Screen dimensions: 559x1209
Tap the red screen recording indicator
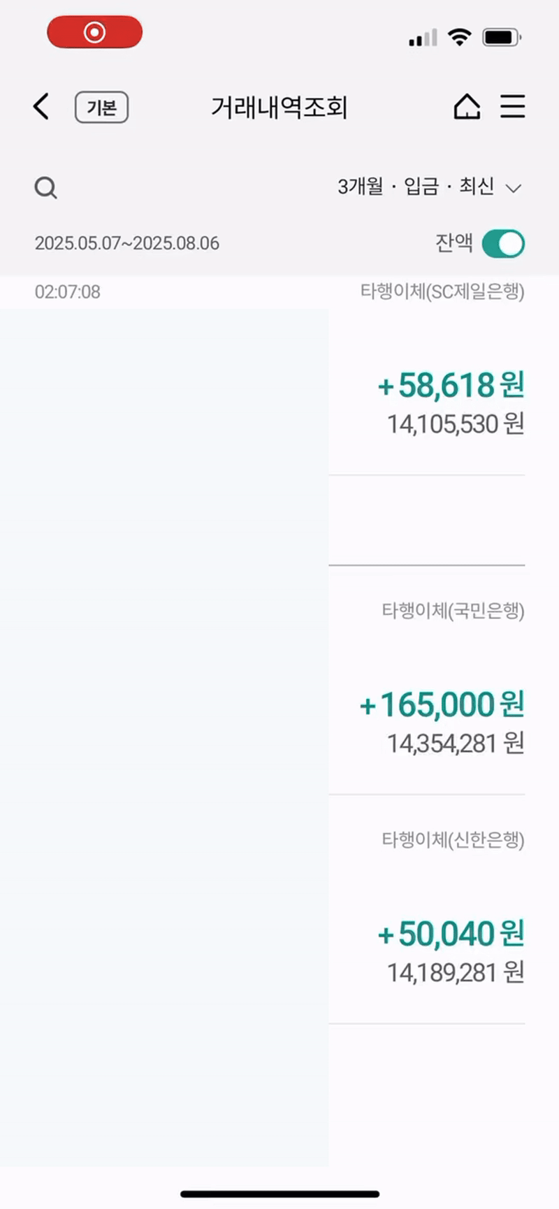94,32
